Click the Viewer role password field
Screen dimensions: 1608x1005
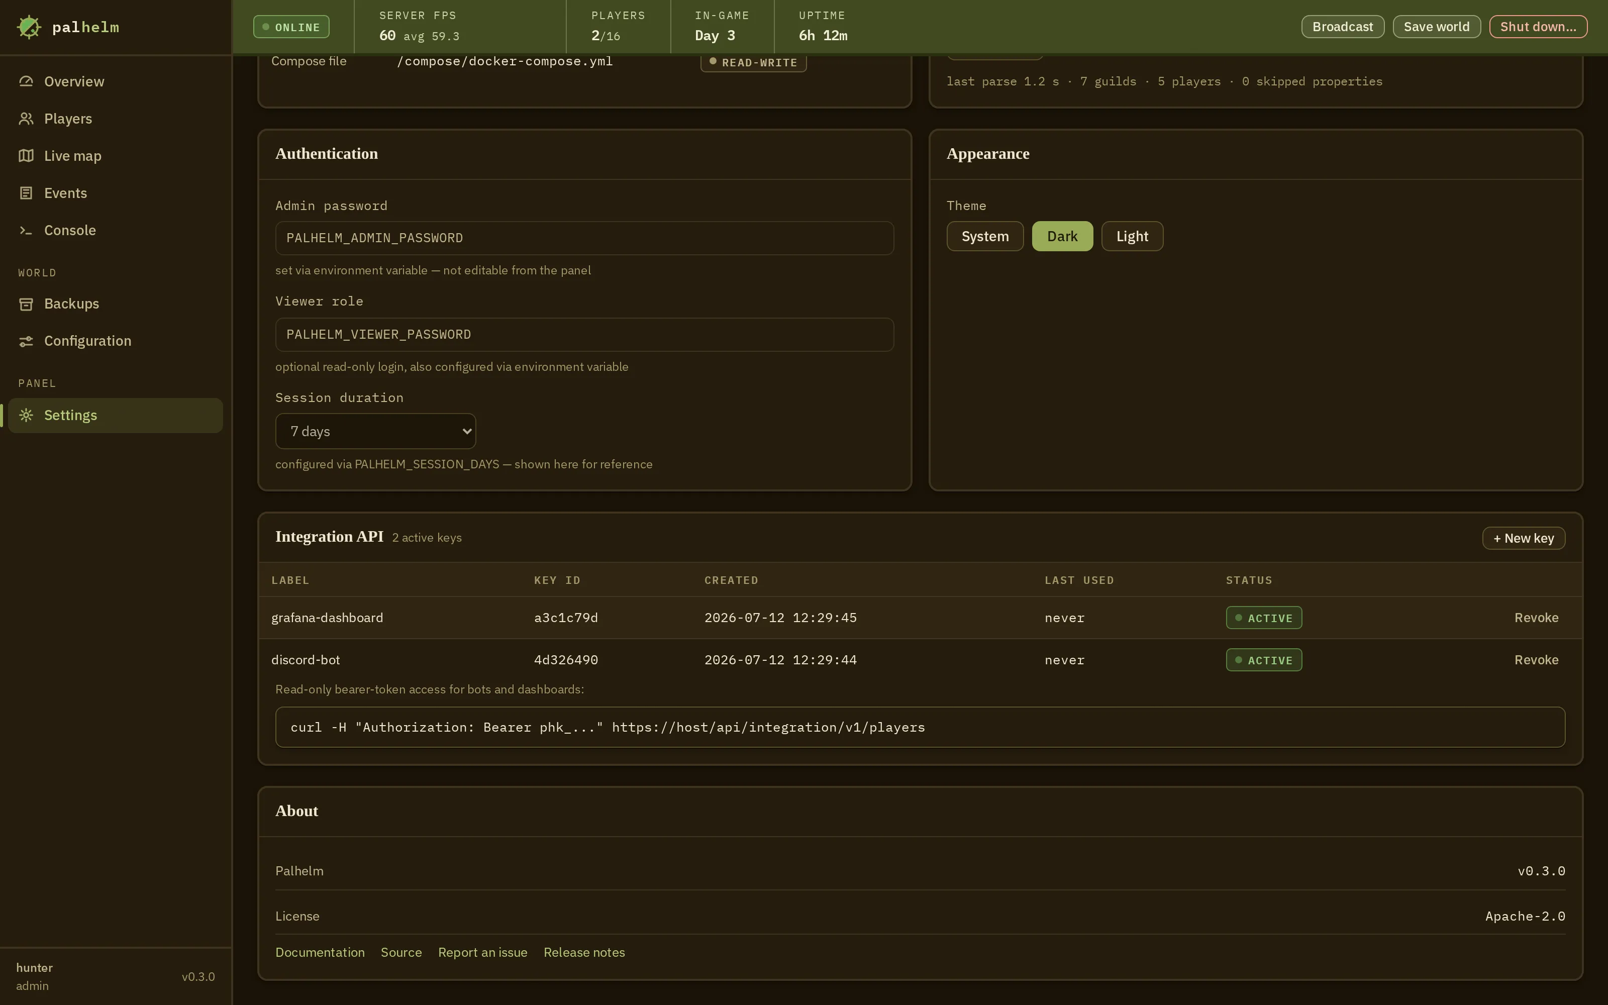(x=584, y=334)
